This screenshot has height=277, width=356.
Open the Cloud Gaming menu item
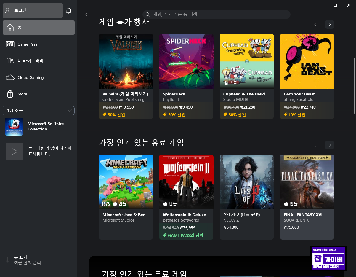[39, 77]
